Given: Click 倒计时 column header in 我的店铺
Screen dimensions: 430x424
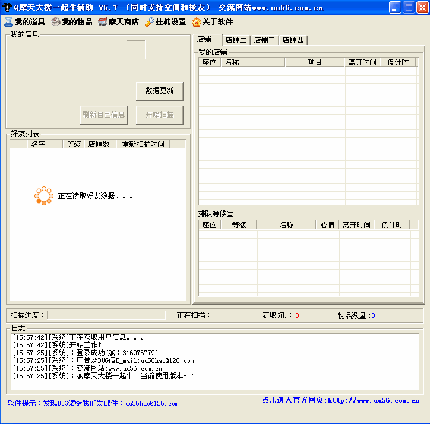Looking at the screenshot, I should (x=398, y=62).
